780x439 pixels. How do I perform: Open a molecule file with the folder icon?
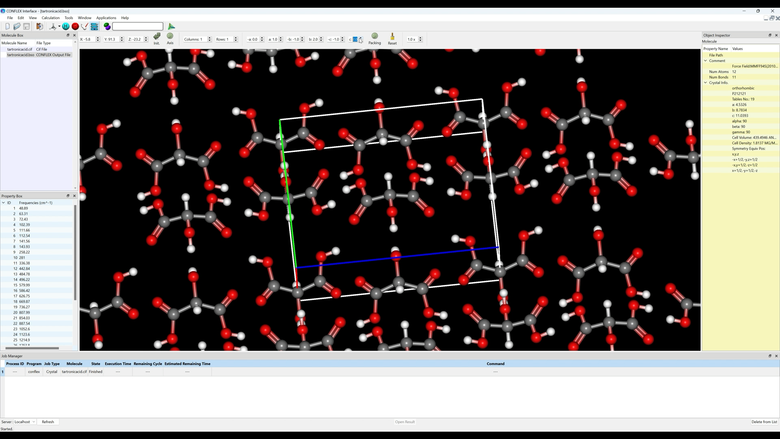click(x=17, y=26)
